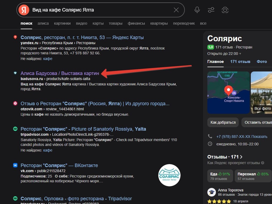Open Солярис, Орловка фото ресторана Tripadvisor result
This screenshot has width=272, height=204.
(x=76, y=199)
